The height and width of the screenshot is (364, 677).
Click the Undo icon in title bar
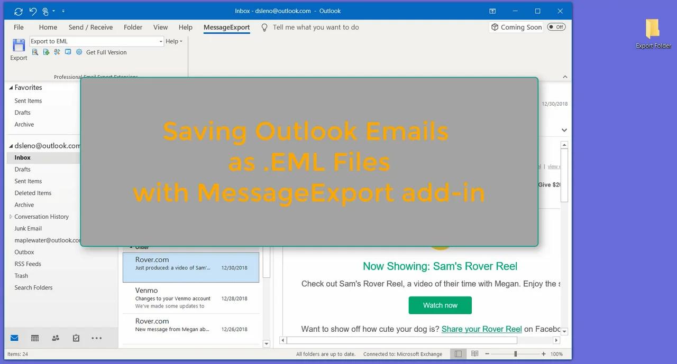(x=33, y=11)
